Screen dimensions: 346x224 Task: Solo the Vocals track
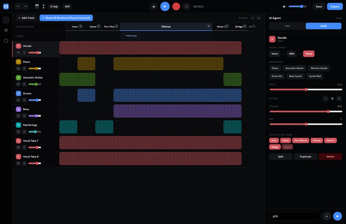tap(24, 52)
